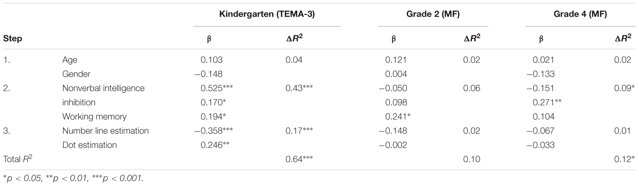Select the inhibition row label
639x186 pixels.
(x=79, y=102)
